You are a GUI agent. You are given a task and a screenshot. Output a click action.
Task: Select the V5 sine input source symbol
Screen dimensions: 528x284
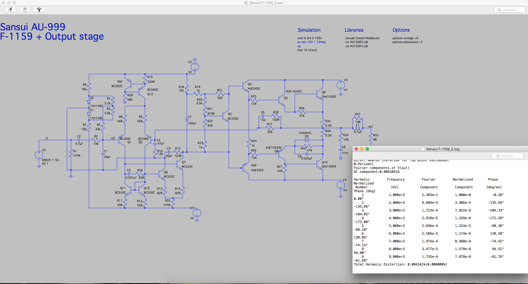39,155
